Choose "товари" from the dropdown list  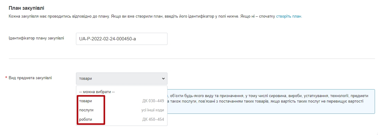(85, 101)
